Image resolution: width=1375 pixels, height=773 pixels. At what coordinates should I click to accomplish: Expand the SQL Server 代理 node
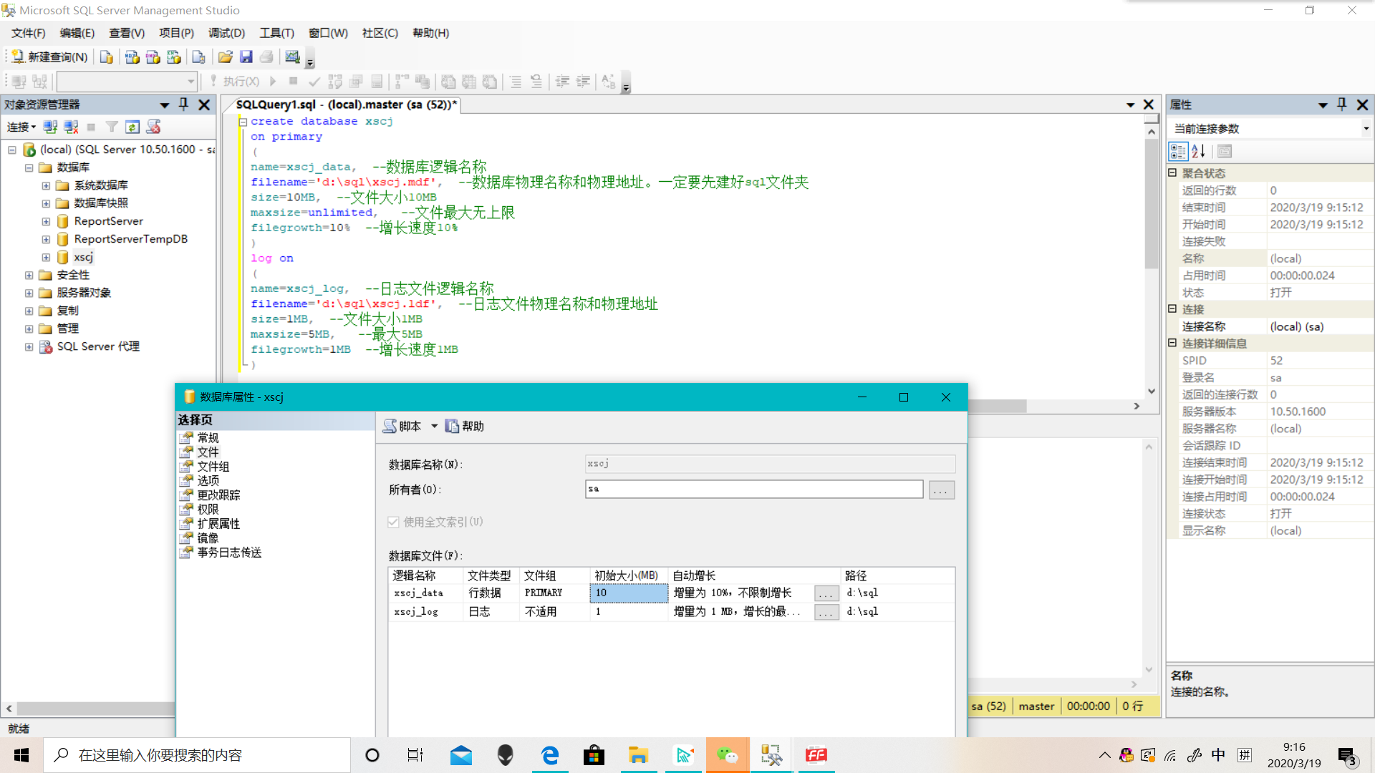click(x=29, y=346)
